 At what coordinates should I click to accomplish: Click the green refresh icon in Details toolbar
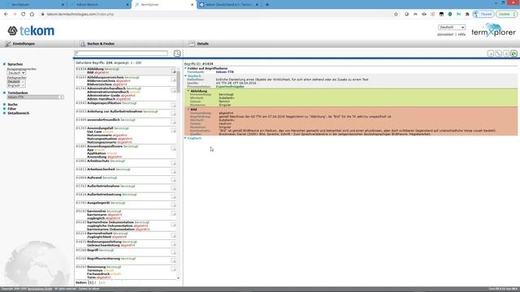coord(513,54)
